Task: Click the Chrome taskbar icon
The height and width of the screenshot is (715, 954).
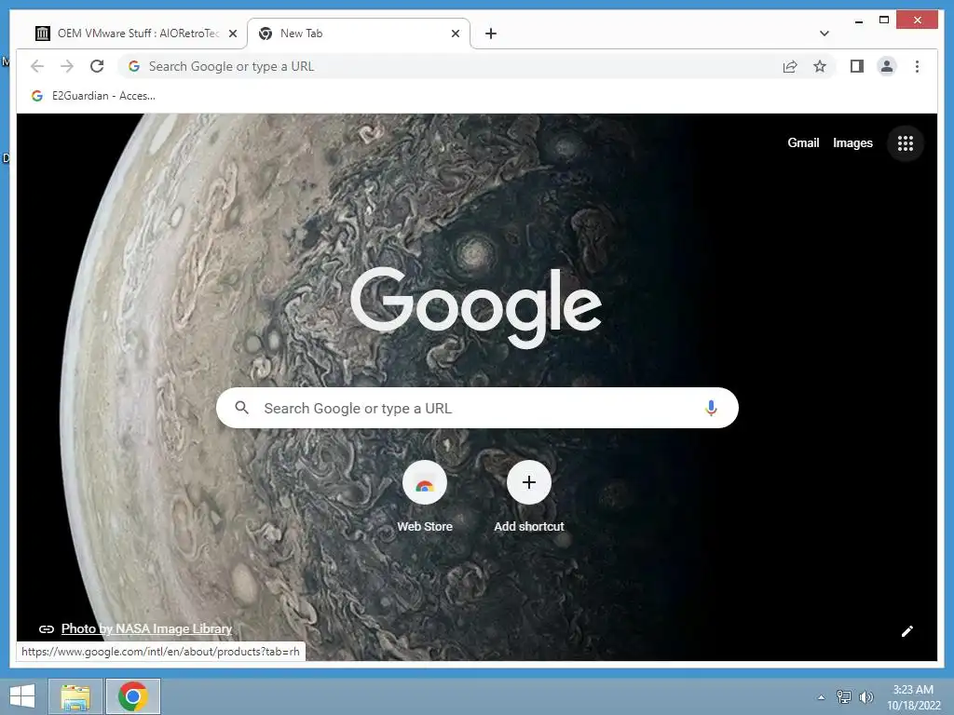Action: 133,696
